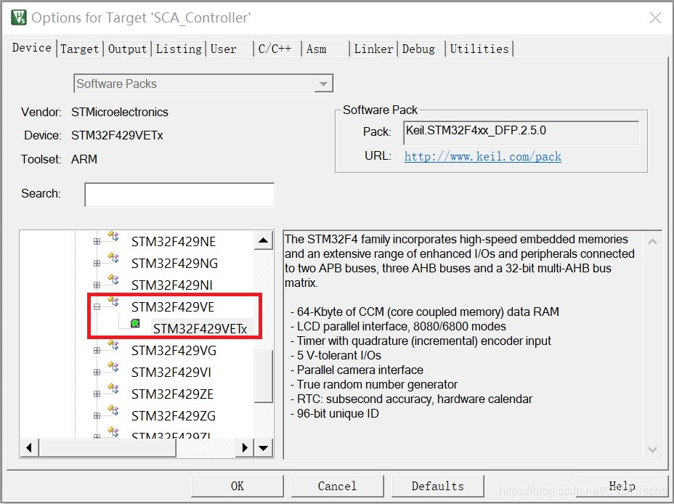Screen dimensions: 674x504
Task: Open the keil.com/pack URL link
Action: click(483, 156)
